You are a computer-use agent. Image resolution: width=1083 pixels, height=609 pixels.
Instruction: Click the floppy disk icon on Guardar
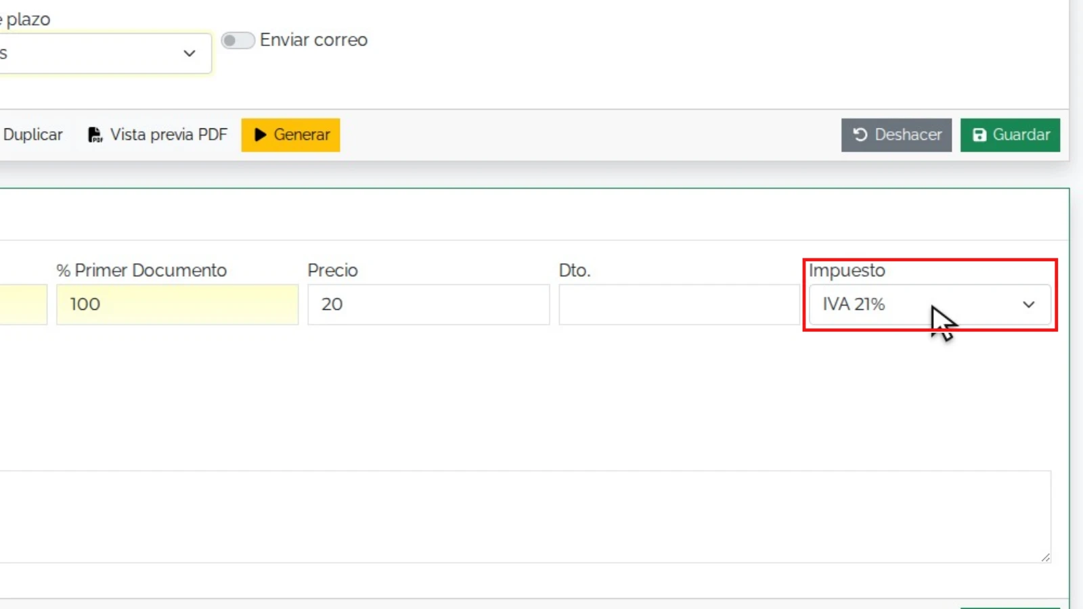click(979, 135)
